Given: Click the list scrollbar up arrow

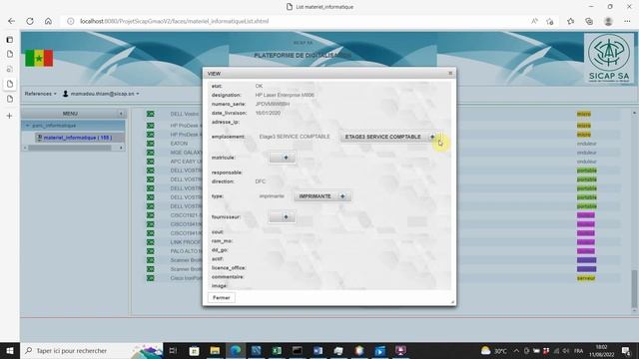Looking at the screenshot, I should click(x=634, y=113).
